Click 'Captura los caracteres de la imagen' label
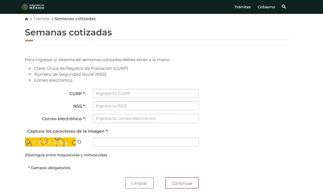Viewport: 323px width, 192px height. tap(68, 131)
